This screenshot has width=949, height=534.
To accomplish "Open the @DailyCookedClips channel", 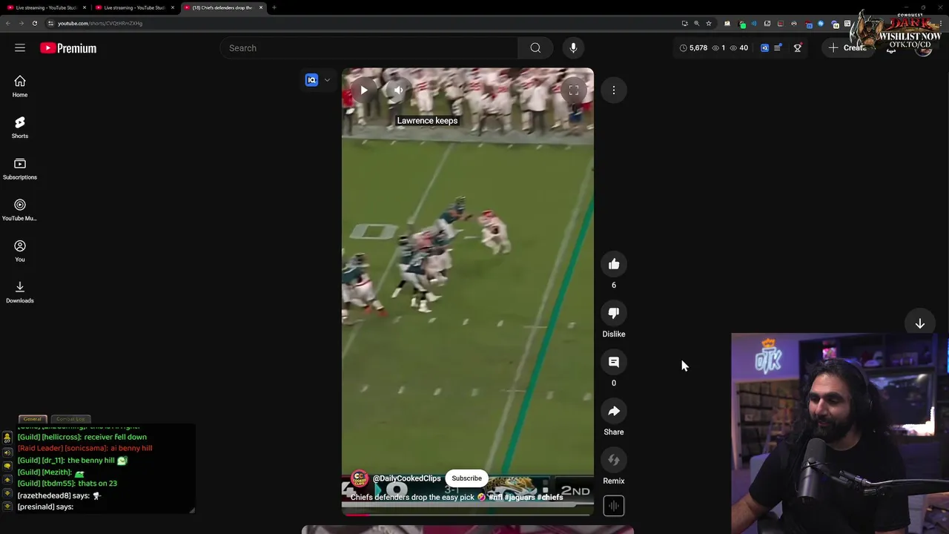I will click(406, 478).
